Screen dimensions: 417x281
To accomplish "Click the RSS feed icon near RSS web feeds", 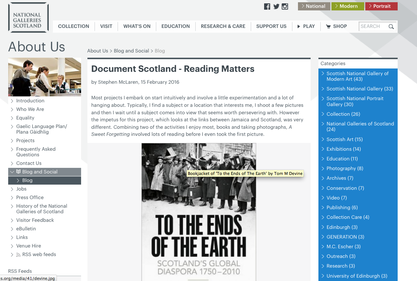I will (x=18, y=255).
